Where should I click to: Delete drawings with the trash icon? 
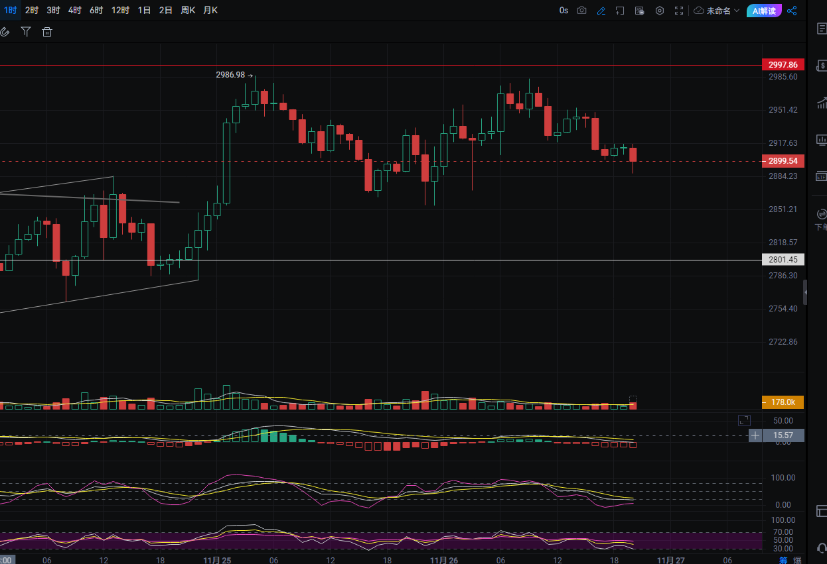(47, 32)
